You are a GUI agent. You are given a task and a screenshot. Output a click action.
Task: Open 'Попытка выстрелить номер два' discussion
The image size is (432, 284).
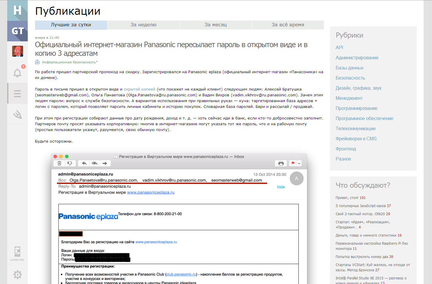click(x=362, y=257)
